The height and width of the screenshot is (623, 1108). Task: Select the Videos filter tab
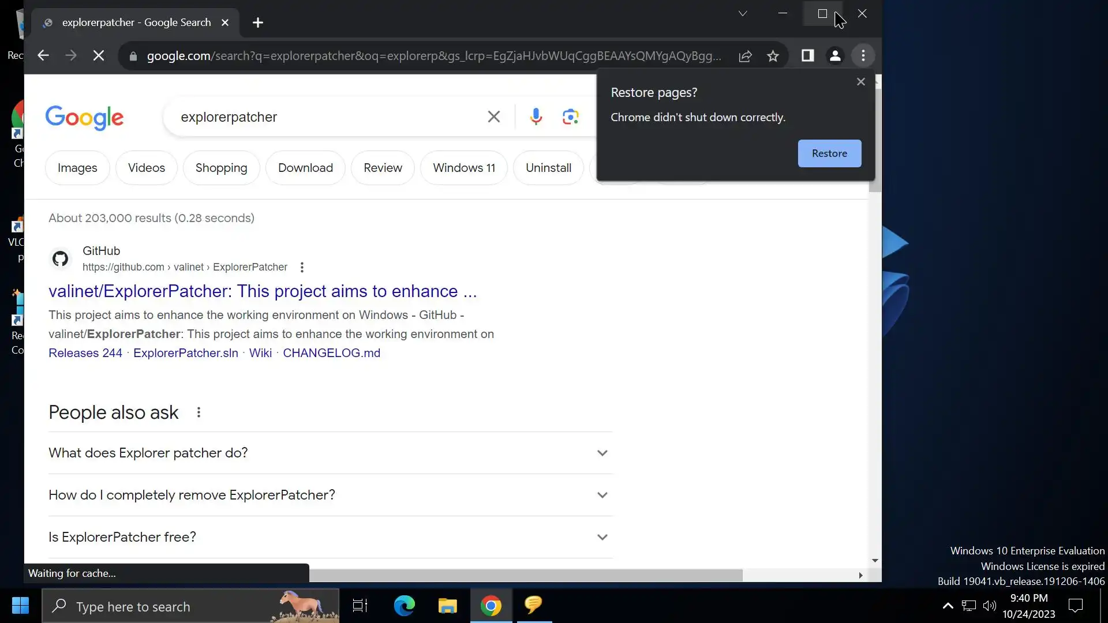click(x=147, y=168)
